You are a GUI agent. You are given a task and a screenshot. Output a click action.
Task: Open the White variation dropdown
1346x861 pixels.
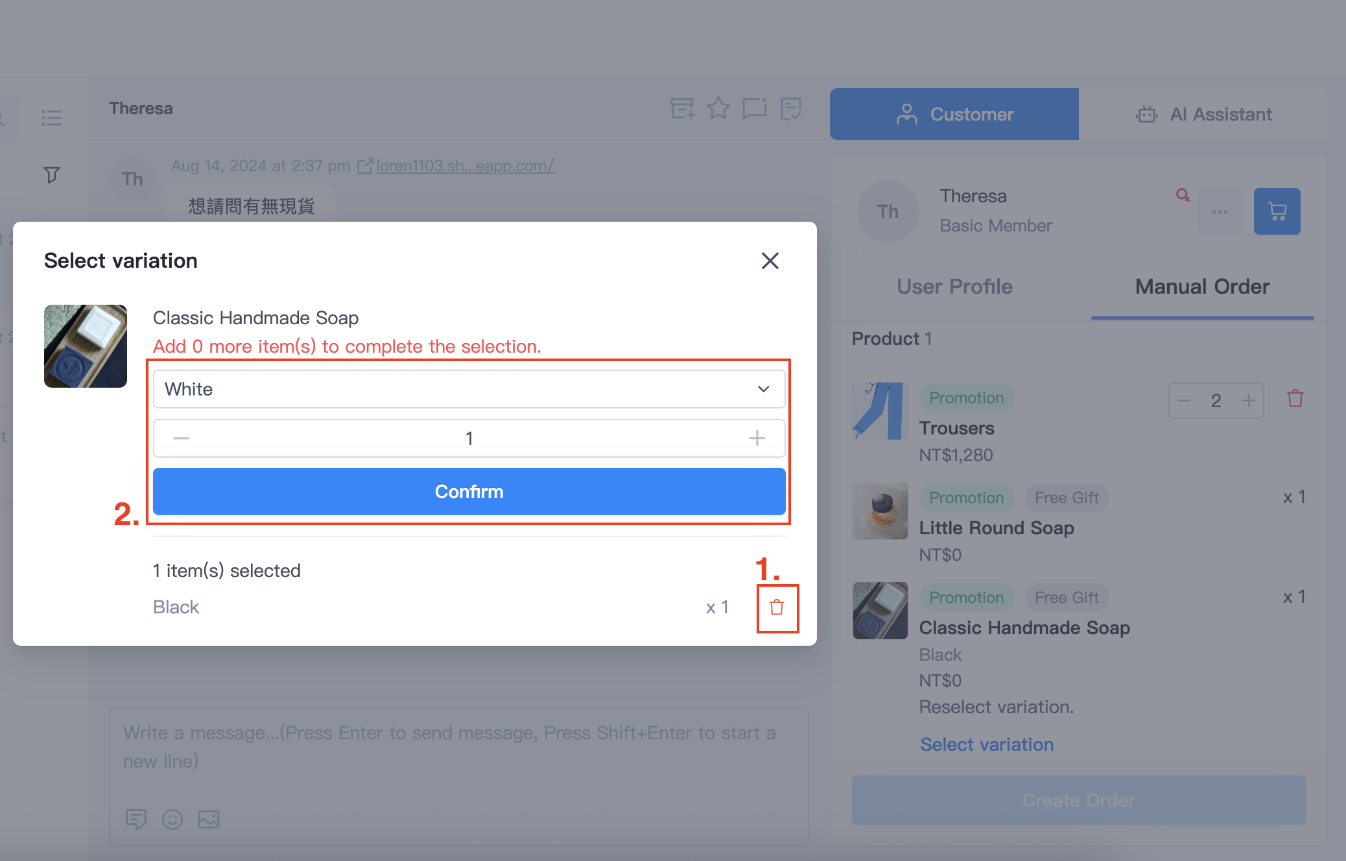point(469,389)
